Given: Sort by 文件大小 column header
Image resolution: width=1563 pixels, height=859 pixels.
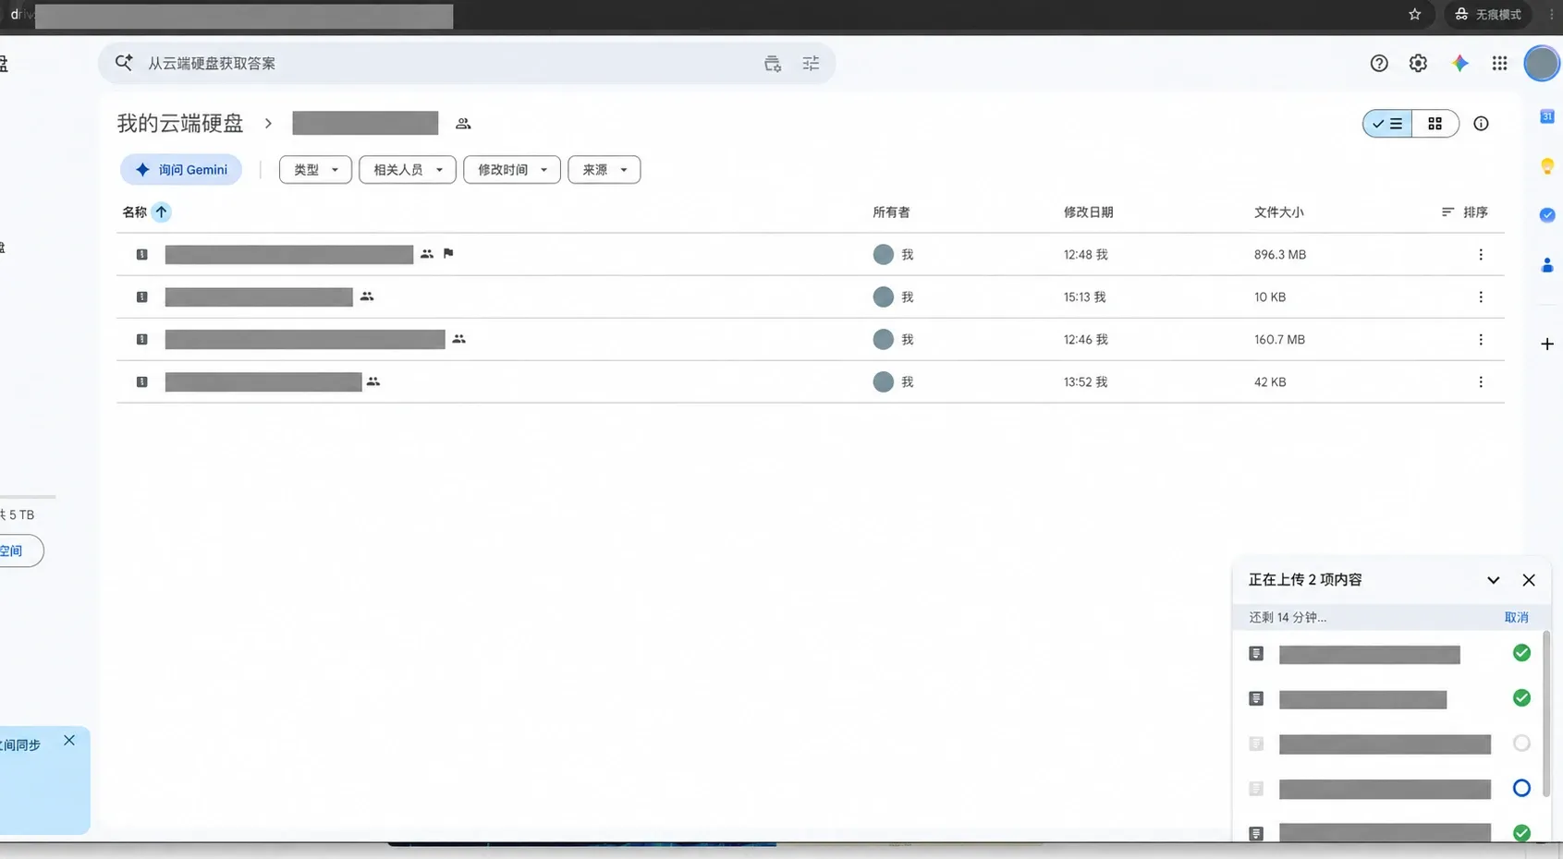Looking at the screenshot, I should pos(1278,212).
